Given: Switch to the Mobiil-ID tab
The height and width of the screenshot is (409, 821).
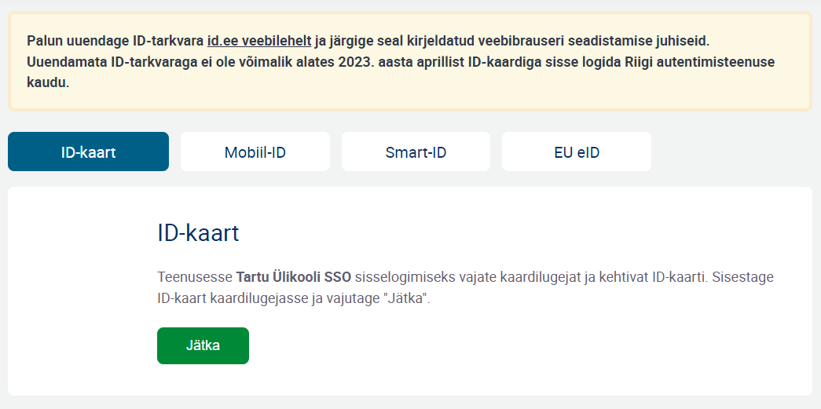Looking at the screenshot, I should (x=255, y=152).
